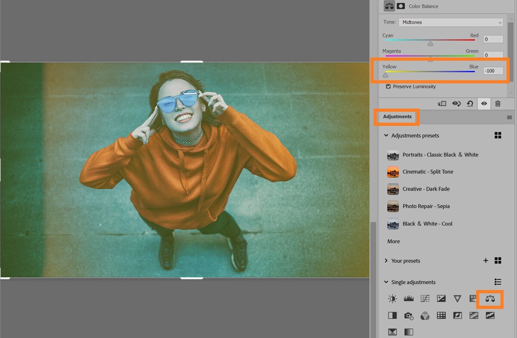This screenshot has height=338, width=517.
Task: Collapse the Adjustments presets section
Action: pyautogui.click(x=386, y=136)
